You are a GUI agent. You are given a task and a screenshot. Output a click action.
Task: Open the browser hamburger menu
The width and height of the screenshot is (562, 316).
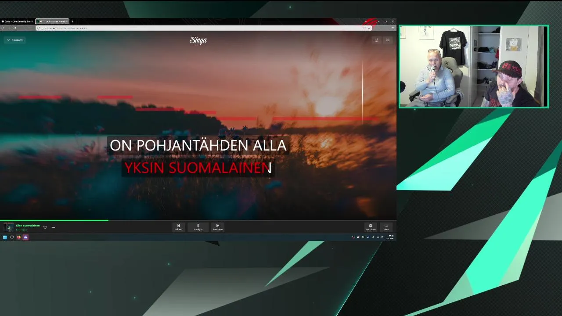(393, 28)
